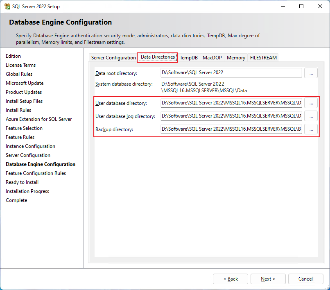Click the Server Configuration sidebar step

pyautogui.click(x=28, y=155)
